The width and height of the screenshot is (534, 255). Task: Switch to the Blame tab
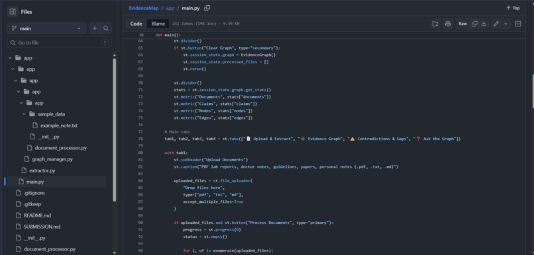click(158, 24)
